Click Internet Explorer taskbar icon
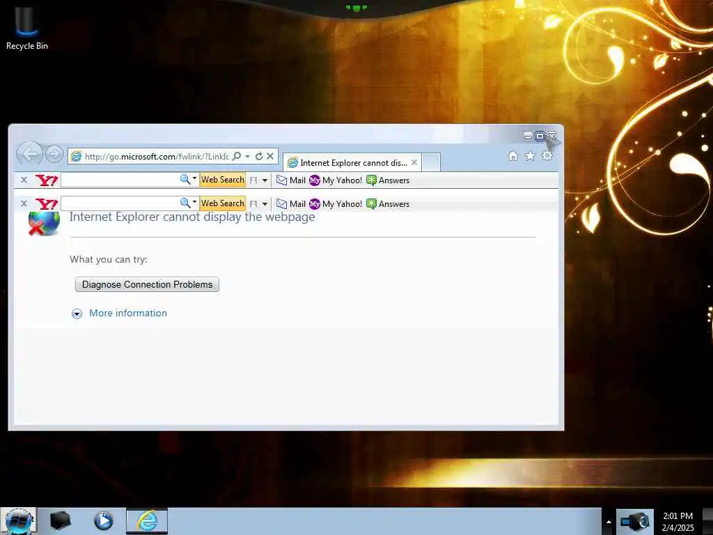The height and width of the screenshot is (535, 713). click(147, 520)
